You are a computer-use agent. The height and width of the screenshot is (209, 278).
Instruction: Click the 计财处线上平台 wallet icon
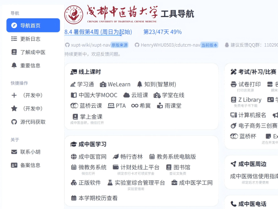pyautogui.click(x=116, y=167)
